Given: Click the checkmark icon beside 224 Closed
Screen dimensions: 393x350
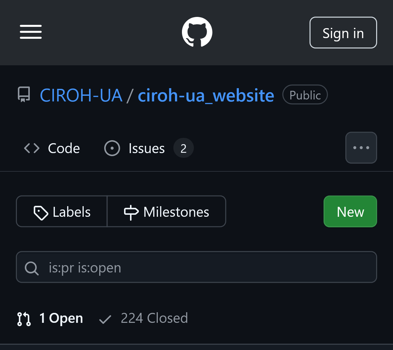Looking at the screenshot, I should (x=105, y=318).
